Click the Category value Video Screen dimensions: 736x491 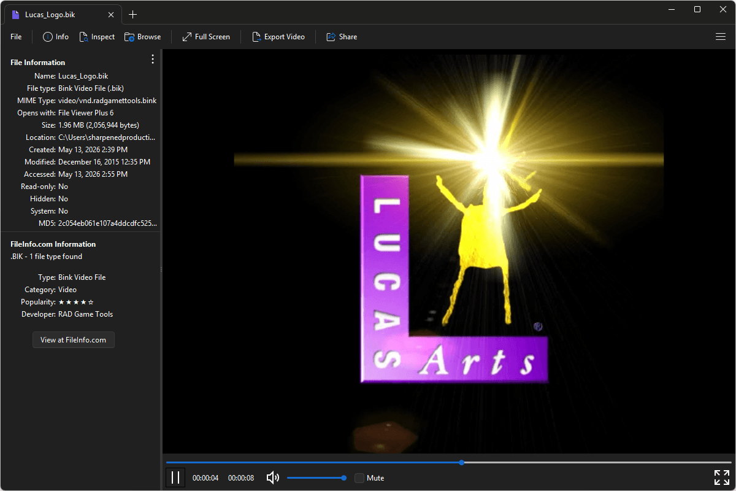[67, 290]
